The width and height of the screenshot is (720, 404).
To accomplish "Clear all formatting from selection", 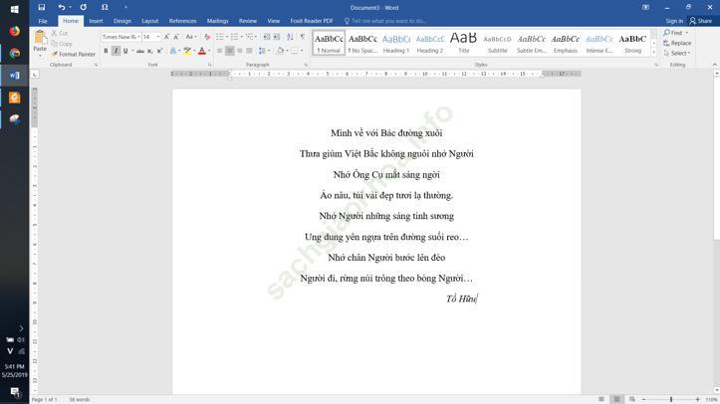I will (207, 37).
